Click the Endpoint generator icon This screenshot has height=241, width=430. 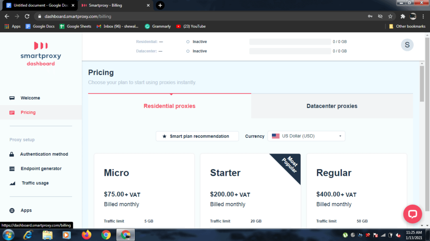click(12, 169)
